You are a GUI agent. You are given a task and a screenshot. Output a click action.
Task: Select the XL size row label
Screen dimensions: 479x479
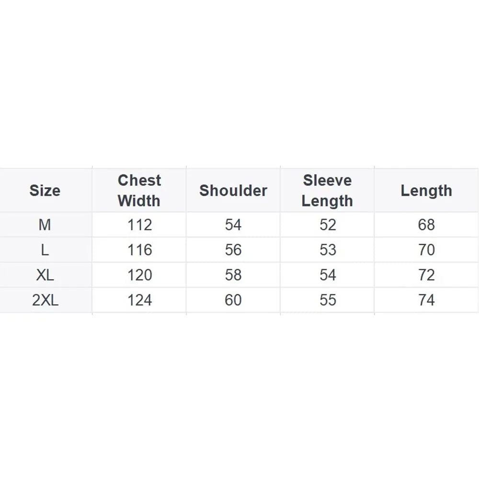[45, 275]
